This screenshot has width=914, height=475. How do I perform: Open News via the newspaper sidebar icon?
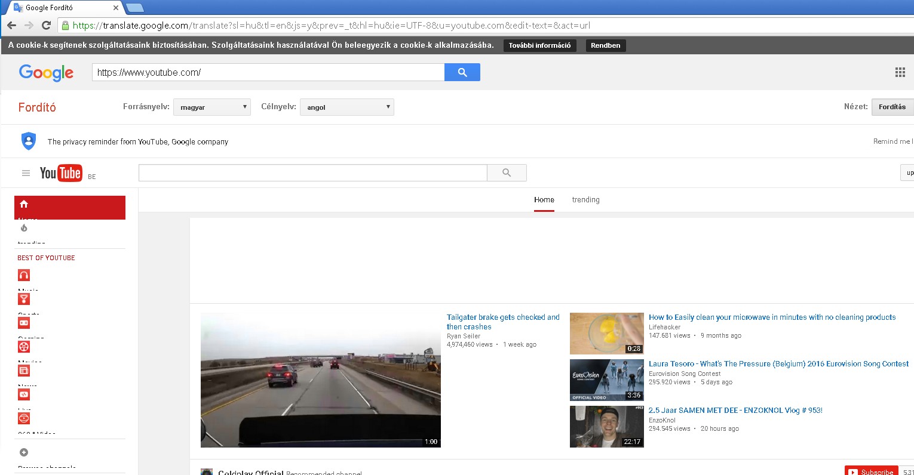point(24,371)
